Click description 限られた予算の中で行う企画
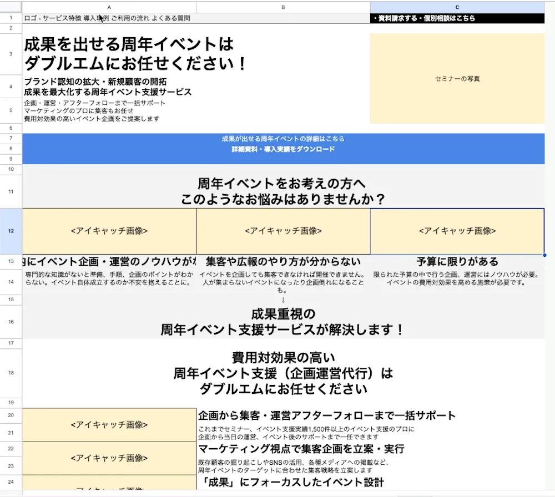 (x=457, y=278)
